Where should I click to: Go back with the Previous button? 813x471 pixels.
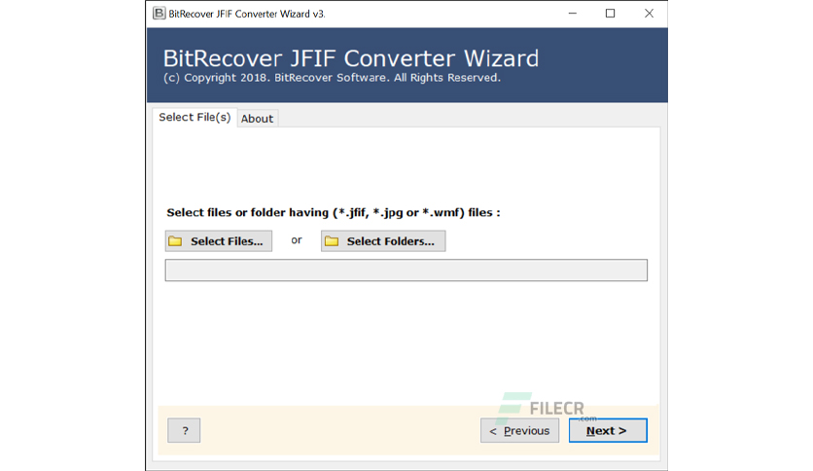(x=519, y=430)
